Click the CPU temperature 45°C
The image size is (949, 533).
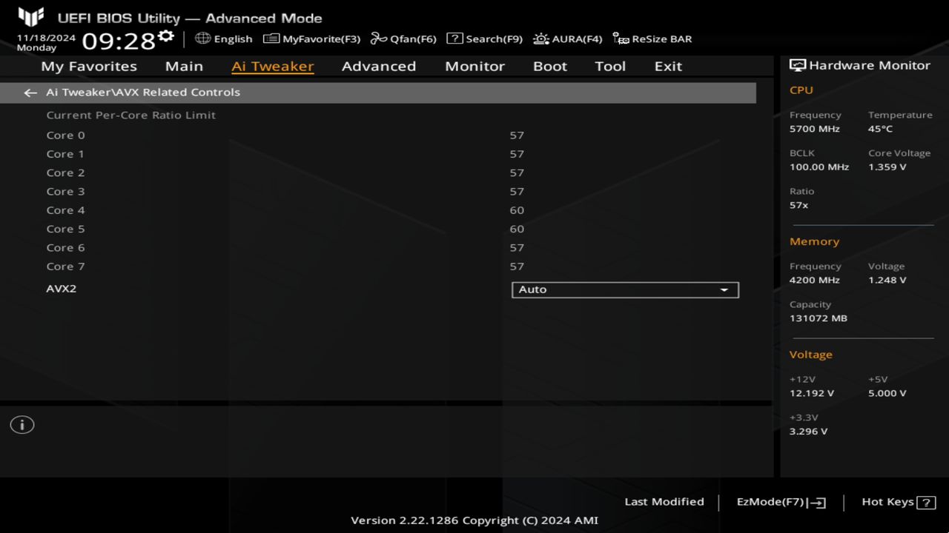[881, 129]
